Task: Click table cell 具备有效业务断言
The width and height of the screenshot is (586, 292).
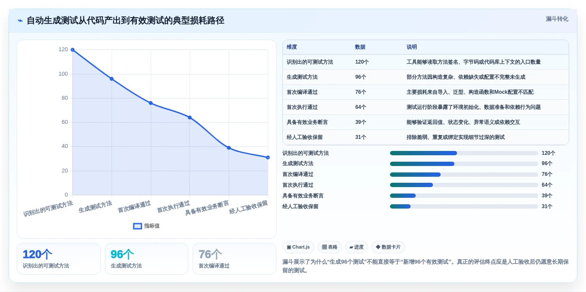Action: click(307, 122)
